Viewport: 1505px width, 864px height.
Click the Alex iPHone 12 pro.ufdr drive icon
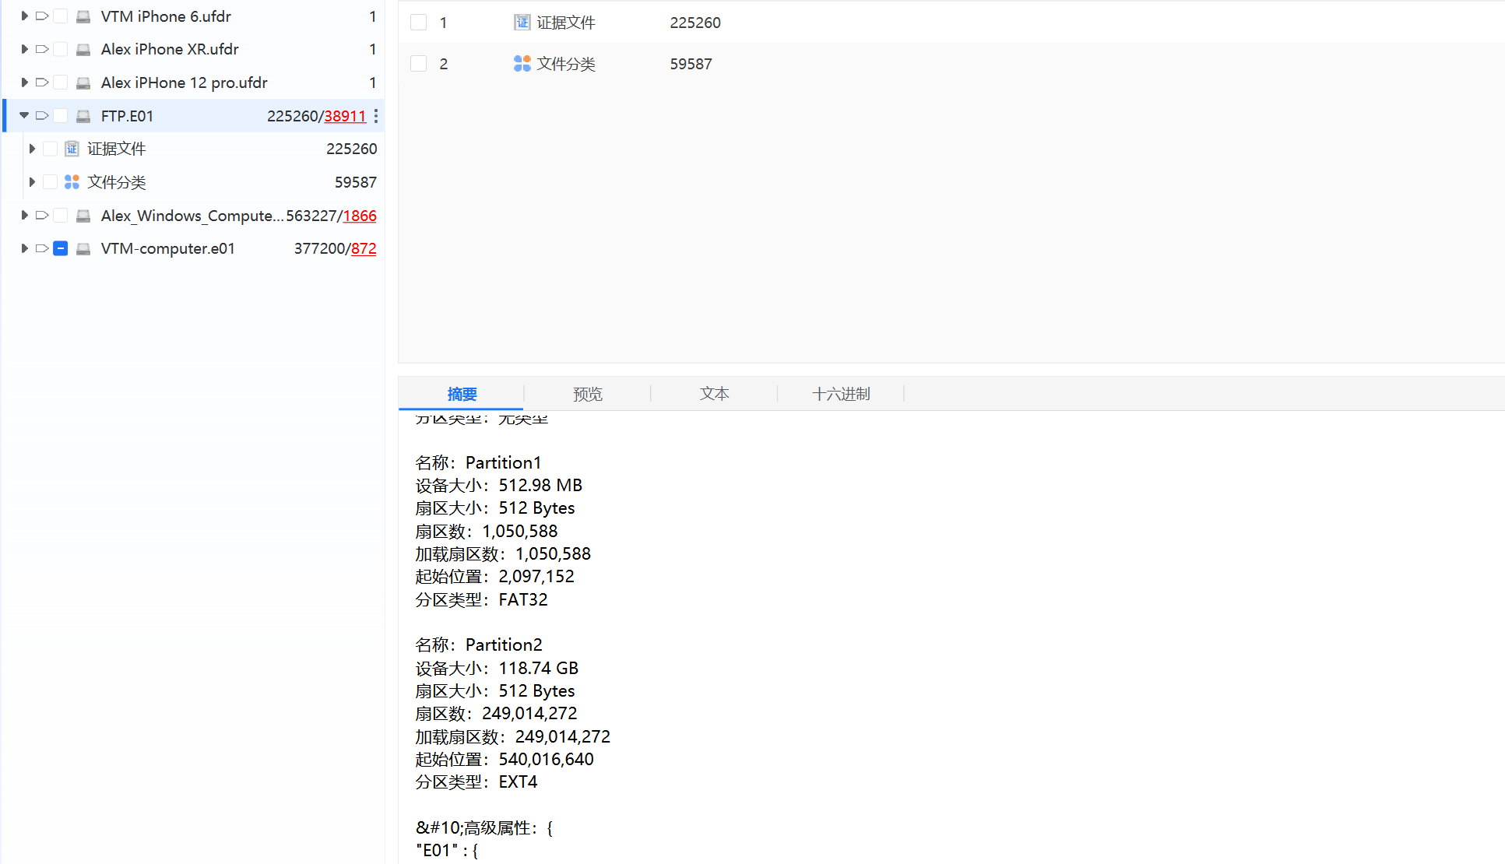pyautogui.click(x=83, y=83)
